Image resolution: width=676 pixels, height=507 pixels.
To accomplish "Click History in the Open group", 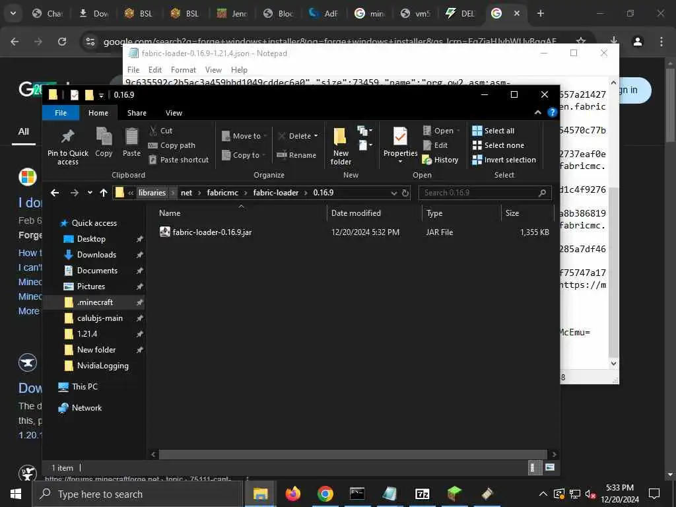I will click(x=440, y=160).
